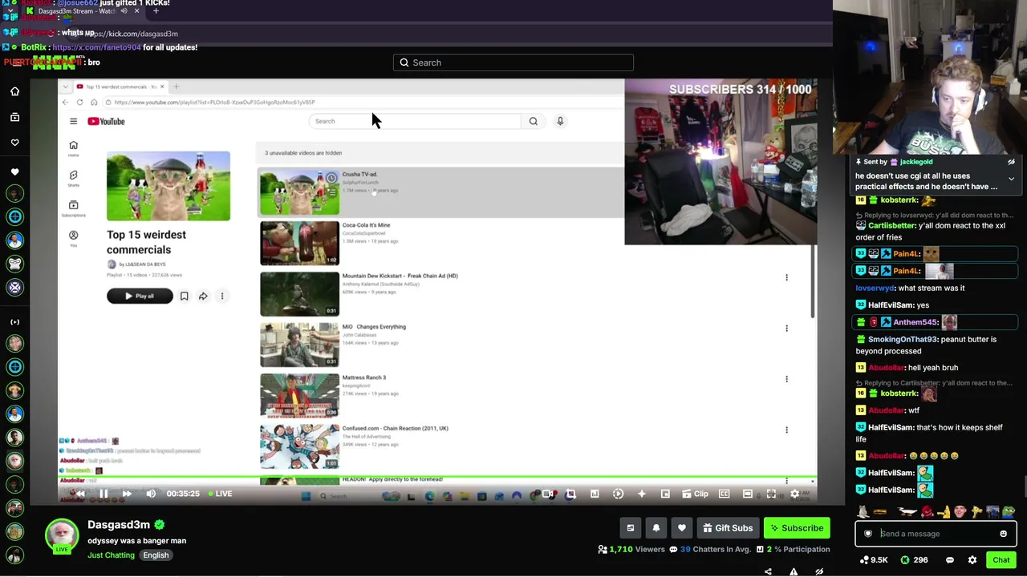Follow the channel with heart button
This screenshot has height=577, width=1027.
click(x=682, y=528)
